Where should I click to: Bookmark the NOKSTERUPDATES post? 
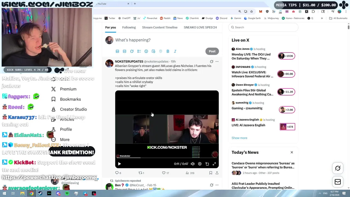[x=211, y=173]
